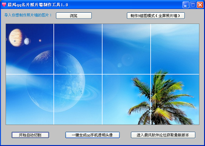Close the 晨风qq名片照片墙制作工具 window
205x146 pixels.
click(200, 5)
